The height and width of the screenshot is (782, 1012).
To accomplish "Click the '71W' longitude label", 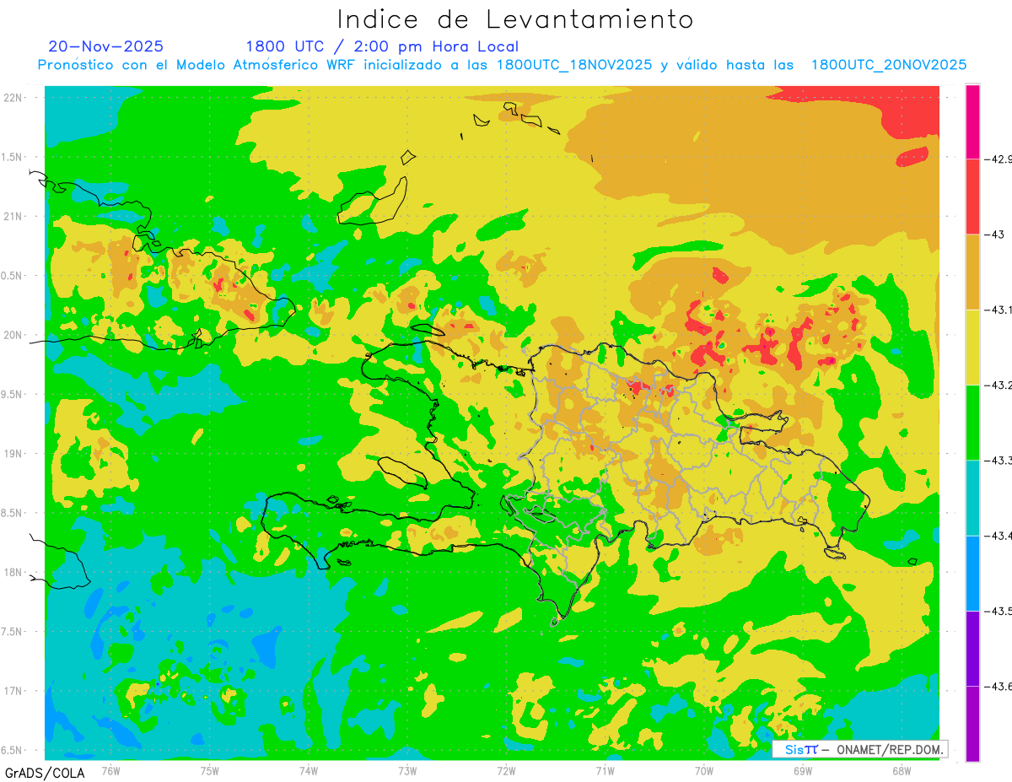I will (605, 770).
